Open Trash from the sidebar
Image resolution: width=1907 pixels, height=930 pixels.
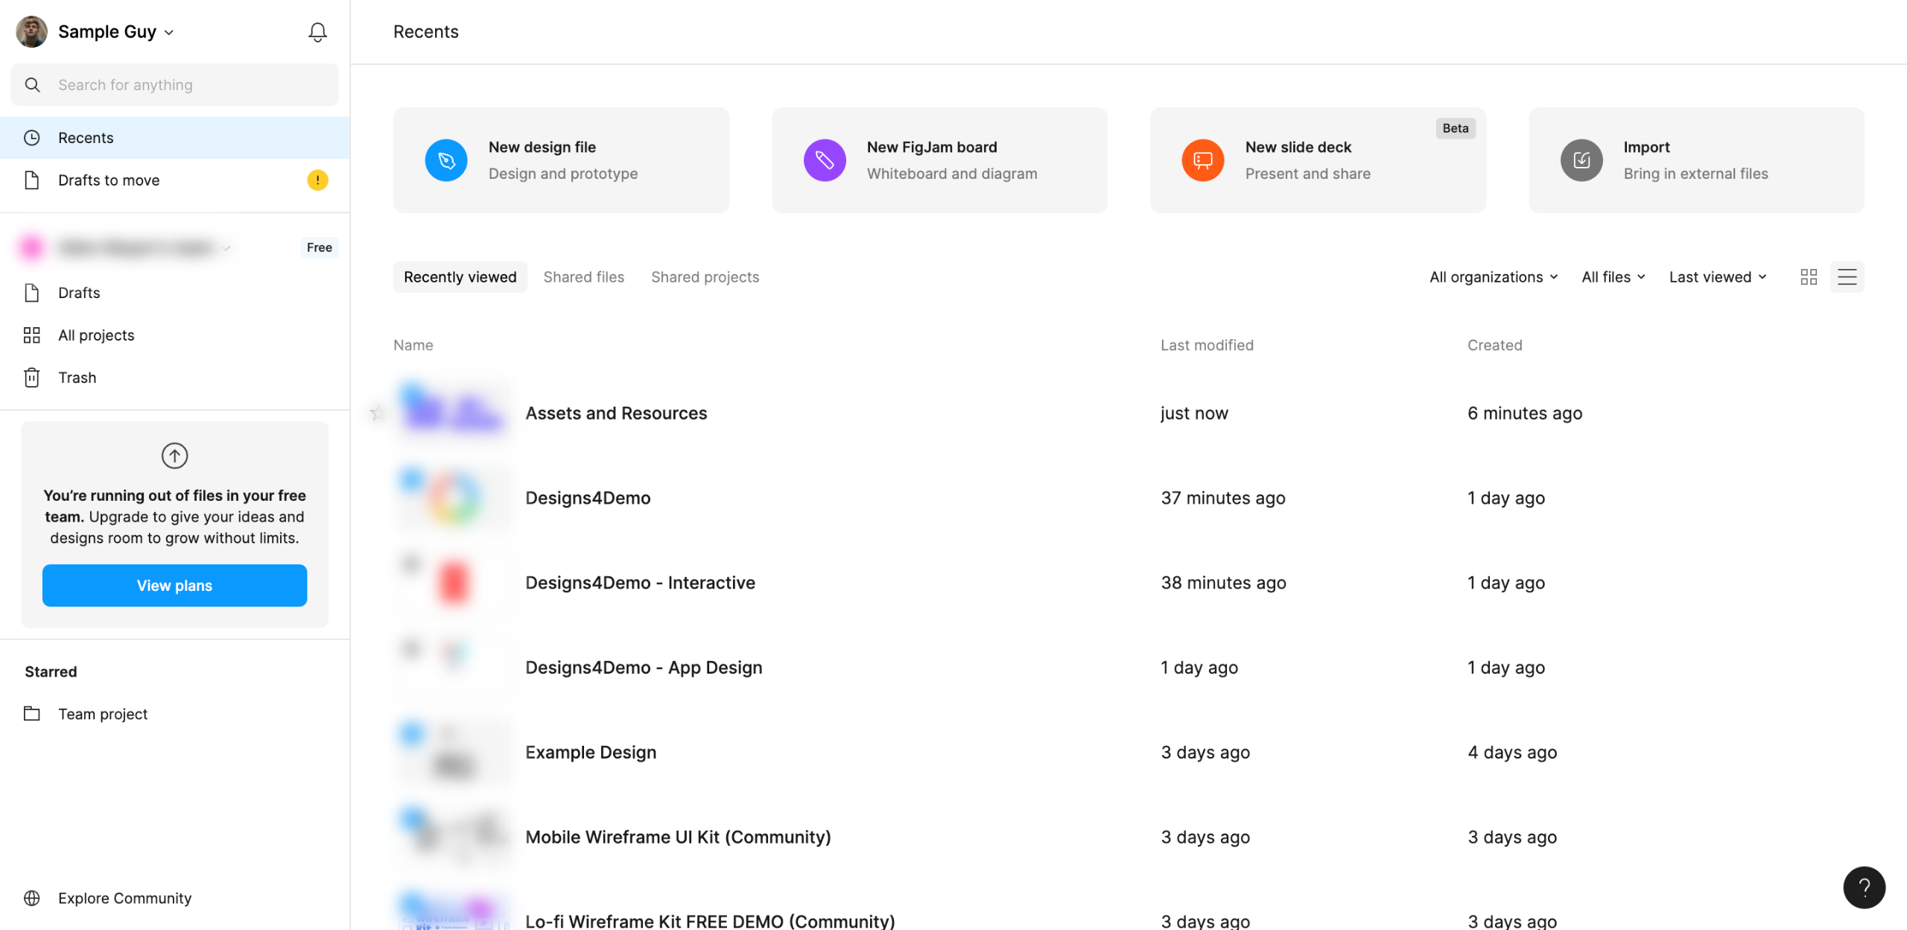coord(77,378)
